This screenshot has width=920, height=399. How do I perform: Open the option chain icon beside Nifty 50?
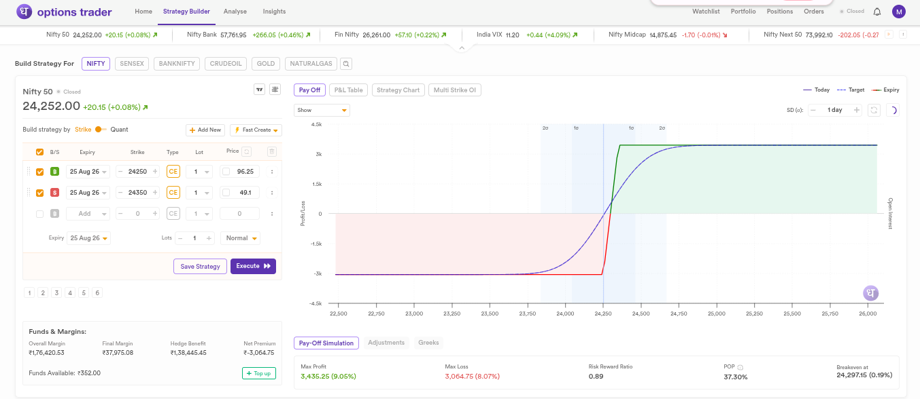[x=275, y=90]
